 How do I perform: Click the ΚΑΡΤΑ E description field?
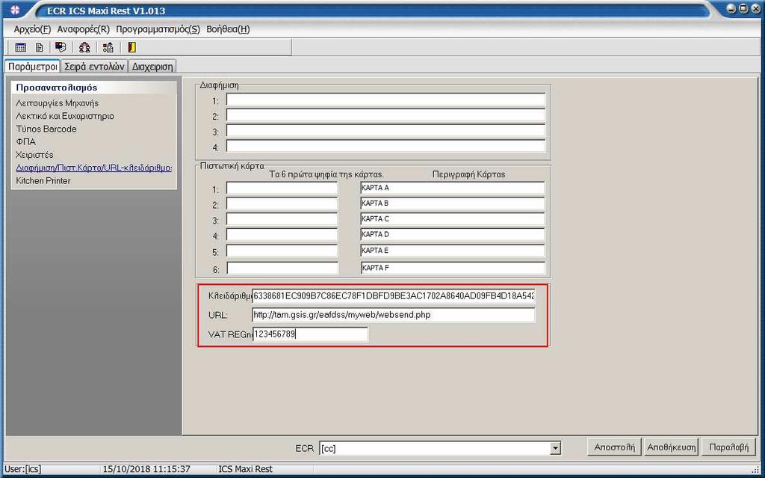452,251
